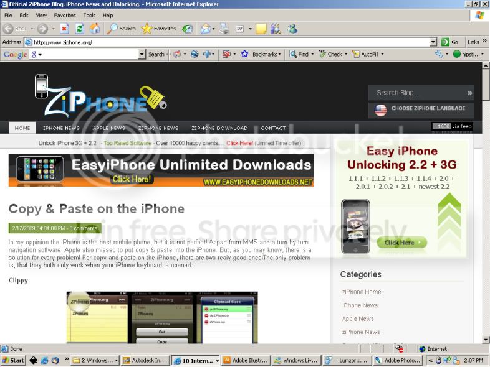The width and height of the screenshot is (490, 367).
Task: Open the File menu
Action: click(8, 16)
